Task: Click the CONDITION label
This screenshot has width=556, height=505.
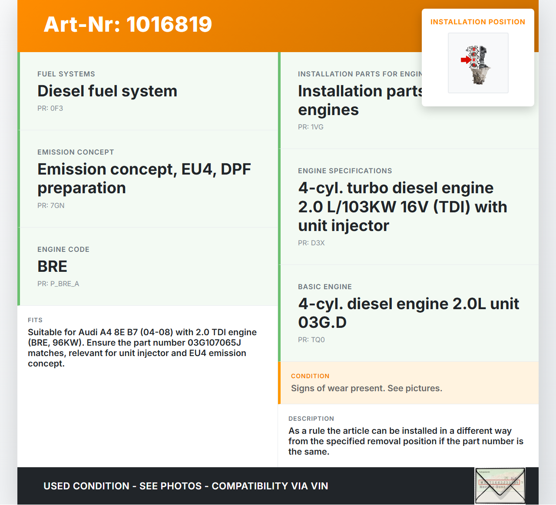Action: point(310,376)
